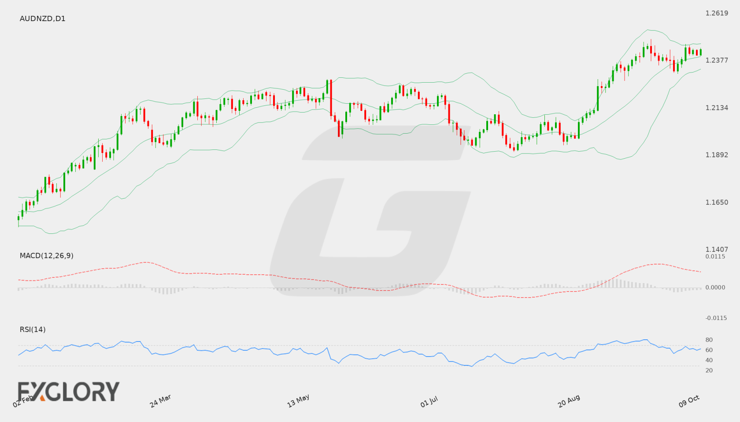The image size is (740, 422).
Task: Click the -0.0115 MACD scale value
Action: point(716,318)
